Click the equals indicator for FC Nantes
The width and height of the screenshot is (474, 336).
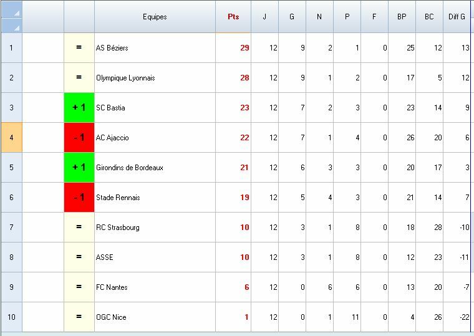(x=79, y=287)
